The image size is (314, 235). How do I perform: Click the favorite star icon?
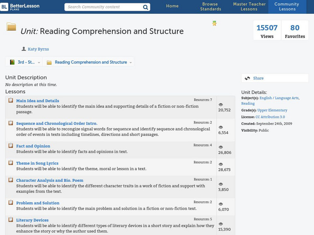point(214,23)
